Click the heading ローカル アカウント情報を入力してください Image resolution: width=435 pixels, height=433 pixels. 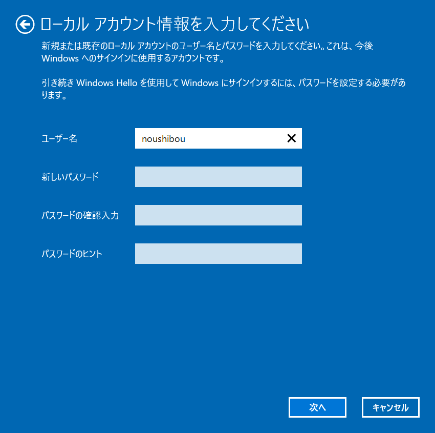pos(175,24)
